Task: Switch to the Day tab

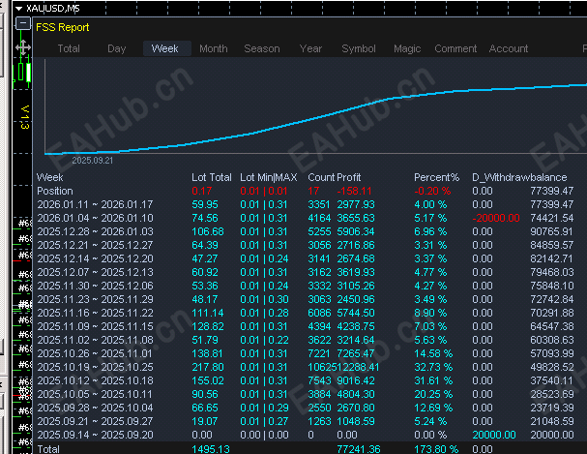Action: pyautogui.click(x=116, y=48)
